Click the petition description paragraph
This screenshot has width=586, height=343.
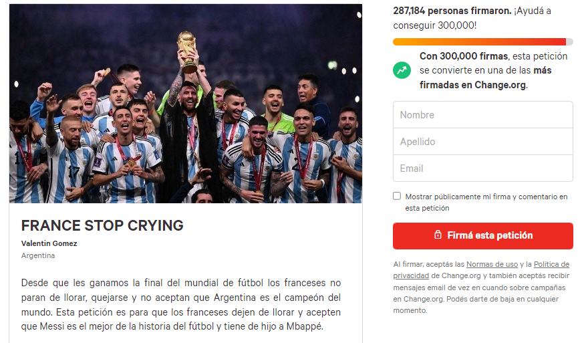click(181, 304)
